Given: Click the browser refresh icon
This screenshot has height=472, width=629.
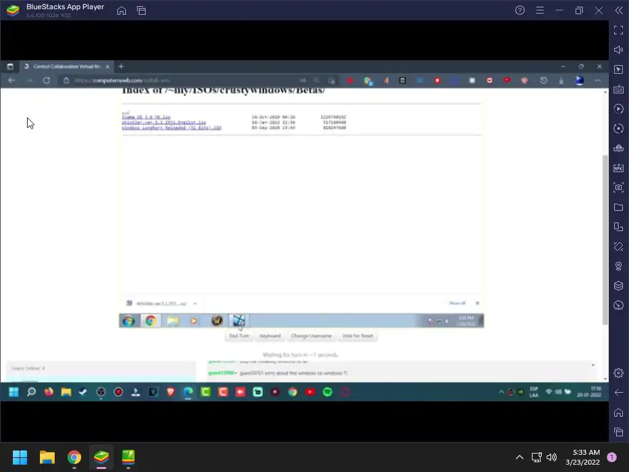Looking at the screenshot, I should [47, 81].
